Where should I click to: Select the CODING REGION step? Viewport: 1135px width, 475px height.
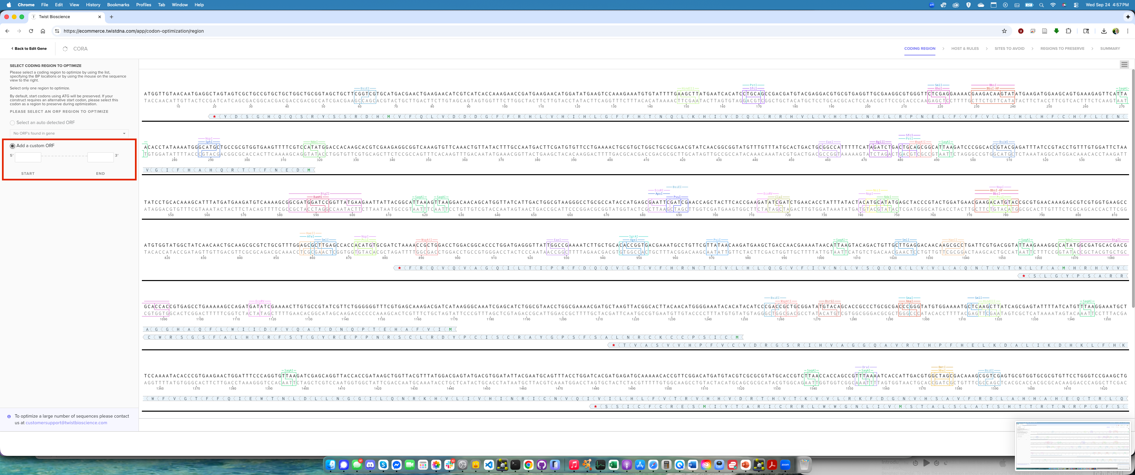coord(920,48)
